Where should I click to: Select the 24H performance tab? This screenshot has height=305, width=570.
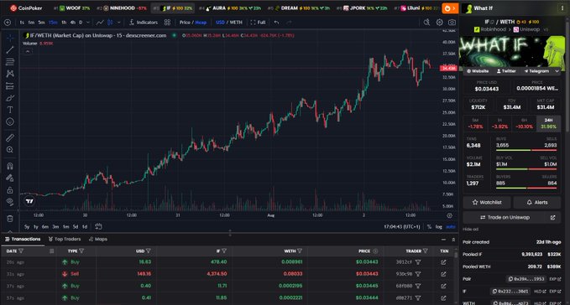click(x=548, y=123)
